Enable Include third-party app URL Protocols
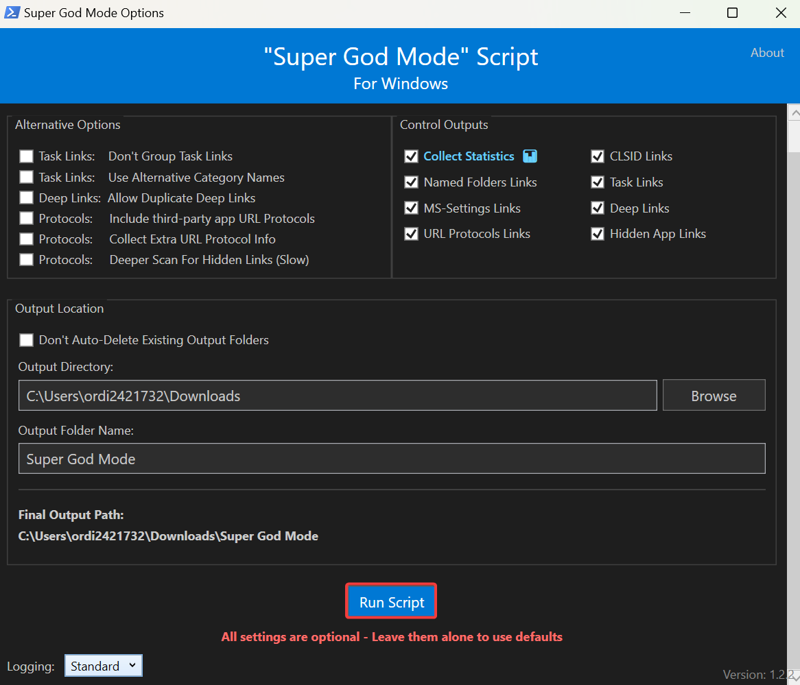This screenshot has width=800, height=685. coord(26,218)
